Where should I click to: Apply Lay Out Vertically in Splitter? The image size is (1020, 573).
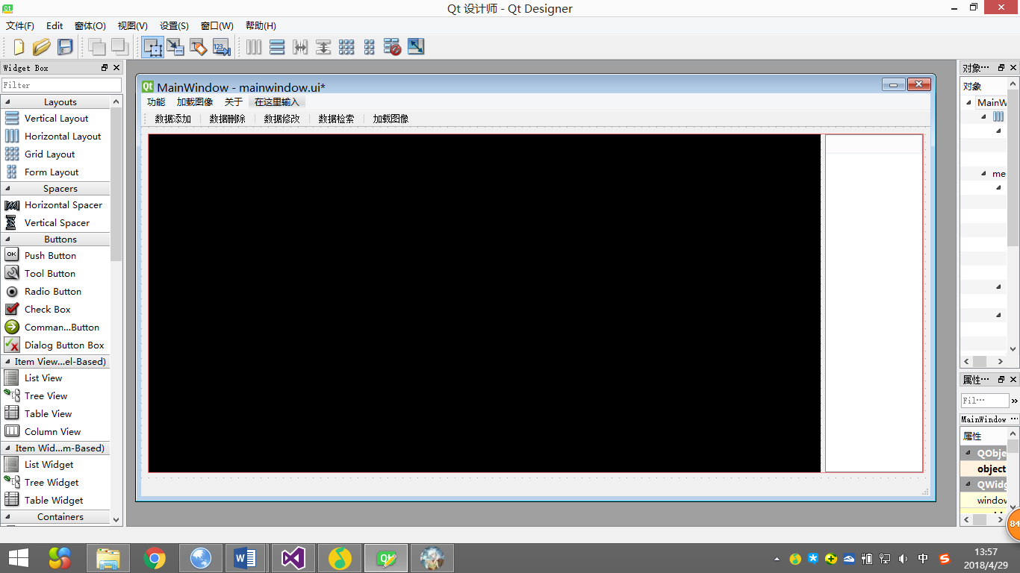323,47
